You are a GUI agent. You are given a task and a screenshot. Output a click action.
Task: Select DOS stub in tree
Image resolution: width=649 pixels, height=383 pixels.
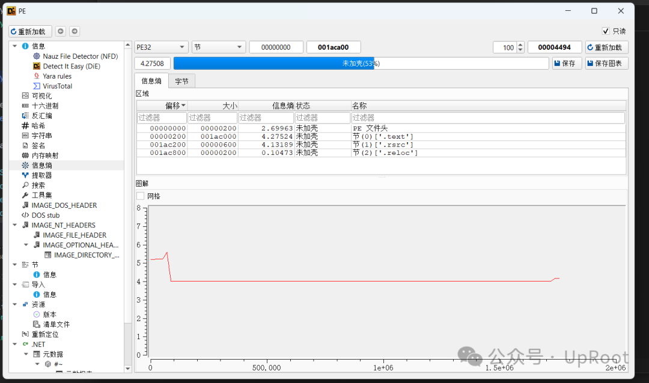tap(46, 215)
